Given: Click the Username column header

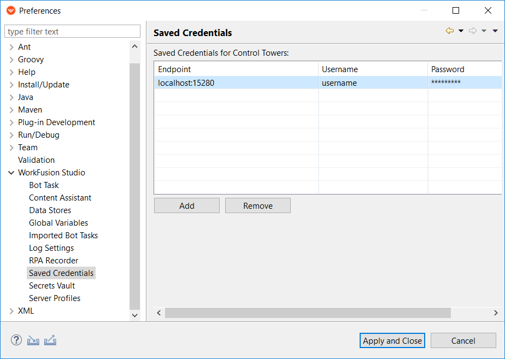Looking at the screenshot, I should pyautogui.click(x=373, y=69).
